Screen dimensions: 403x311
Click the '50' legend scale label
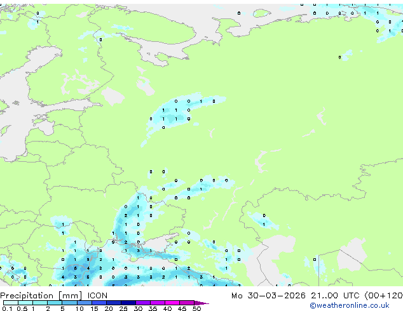196,308
